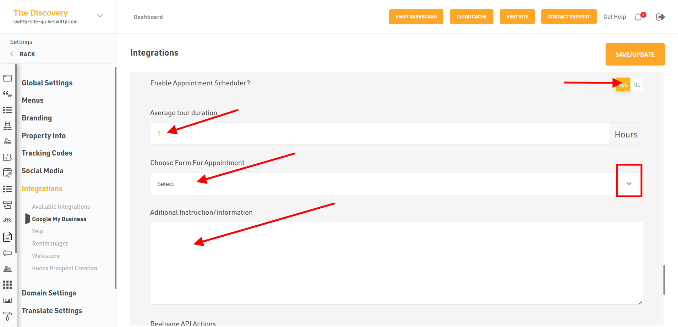Click the paint roller icon
678x327 pixels.
pyautogui.click(x=7, y=316)
